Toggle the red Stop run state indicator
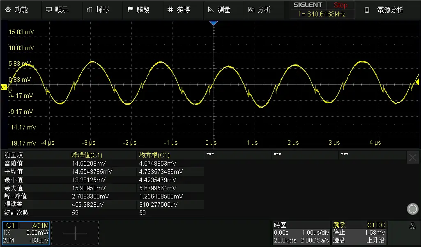 coord(340,5)
